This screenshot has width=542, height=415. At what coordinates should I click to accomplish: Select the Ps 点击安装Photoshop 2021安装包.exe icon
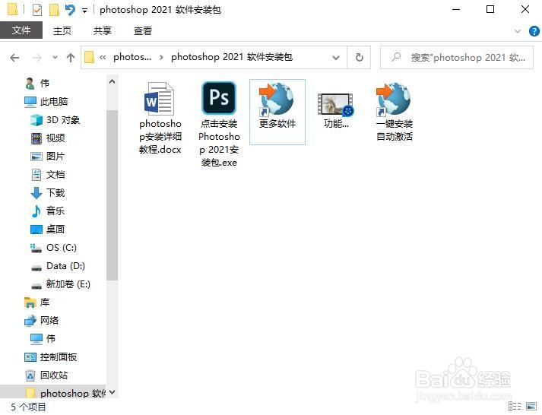(x=219, y=125)
